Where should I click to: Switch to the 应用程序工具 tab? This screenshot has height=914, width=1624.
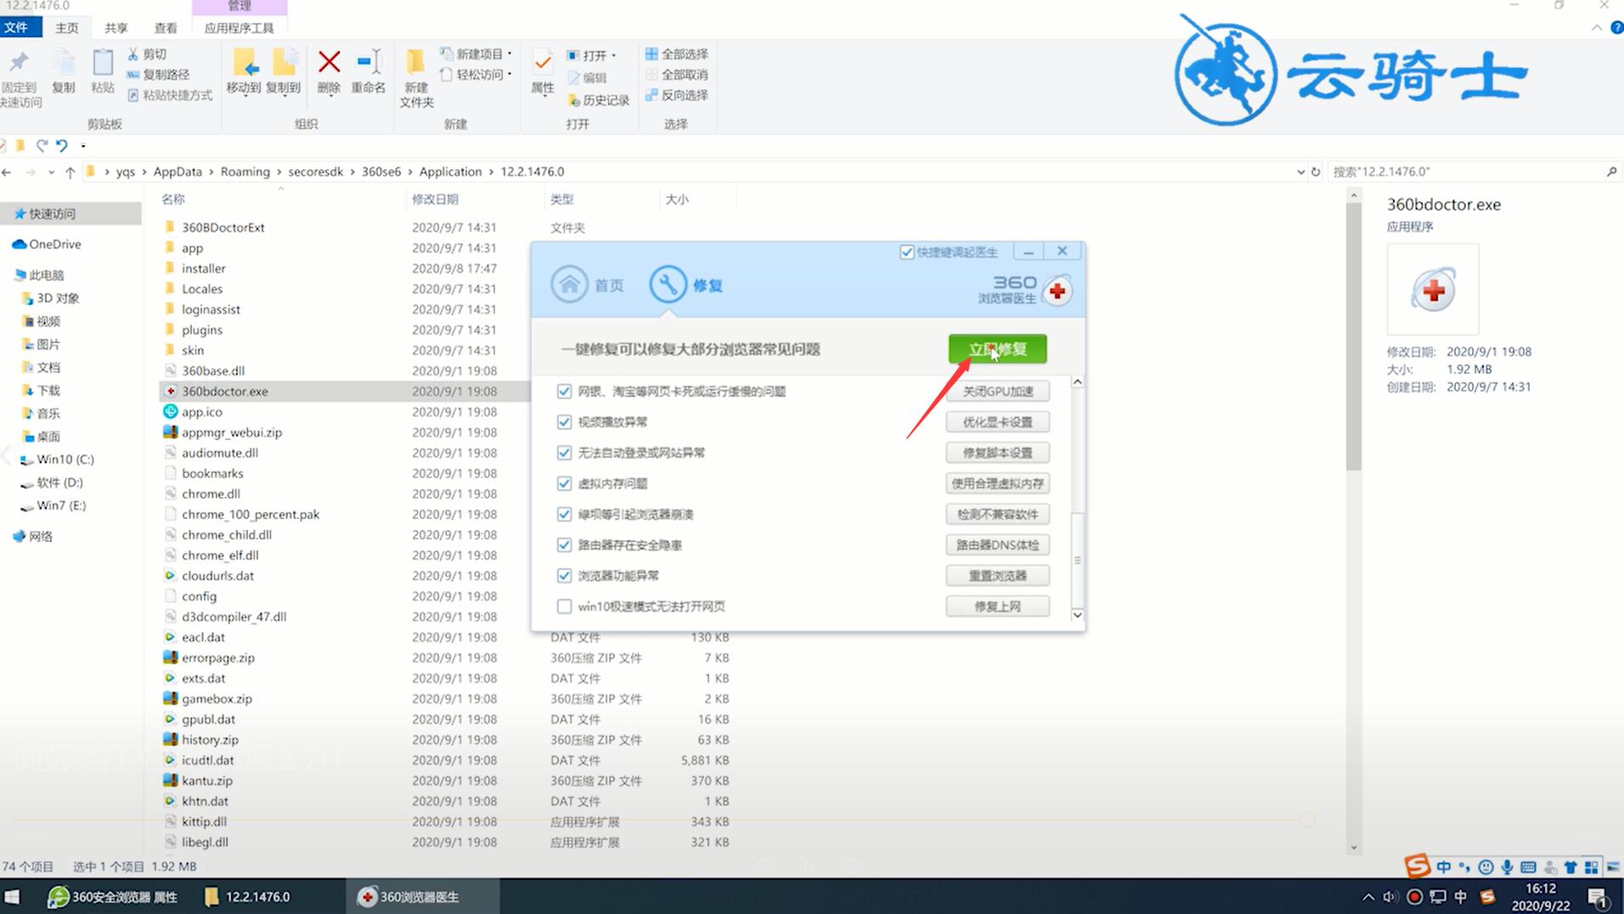[x=239, y=27]
